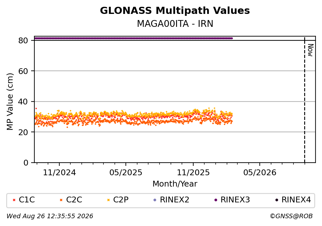Click the RINEX4 dark legend dot
322x226 pixels.
click(x=277, y=200)
